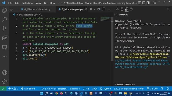This screenshot has width=172, height=96.
Task: Open the Extensions view in the activity bar
Action: pos(5,38)
